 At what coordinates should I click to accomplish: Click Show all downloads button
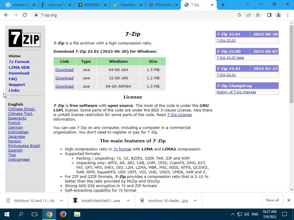pyautogui.click(x=272, y=200)
